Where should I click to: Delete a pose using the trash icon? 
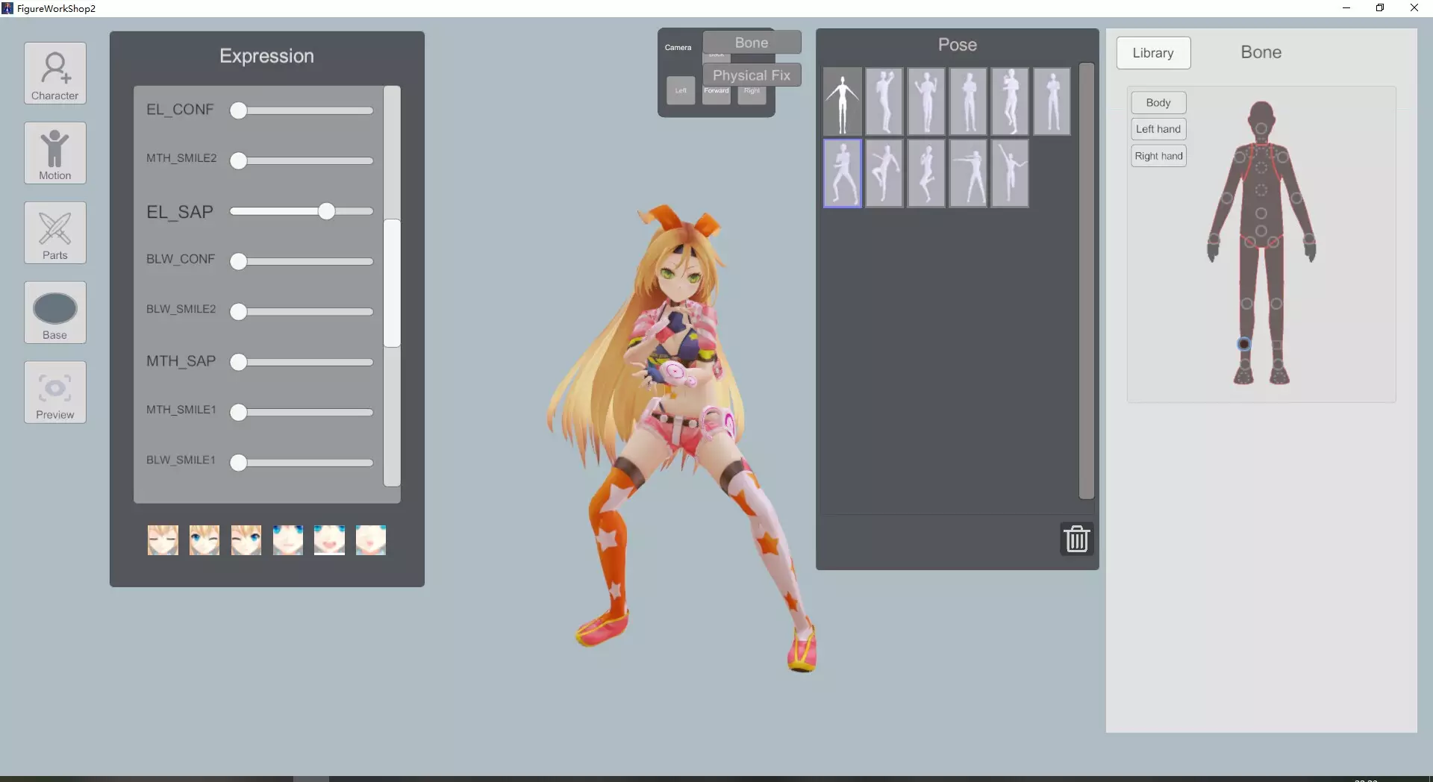point(1076,539)
